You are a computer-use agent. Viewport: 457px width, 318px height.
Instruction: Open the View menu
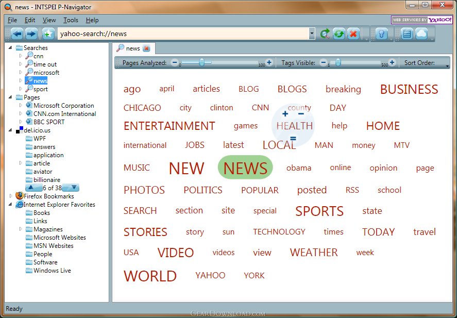(x=49, y=20)
